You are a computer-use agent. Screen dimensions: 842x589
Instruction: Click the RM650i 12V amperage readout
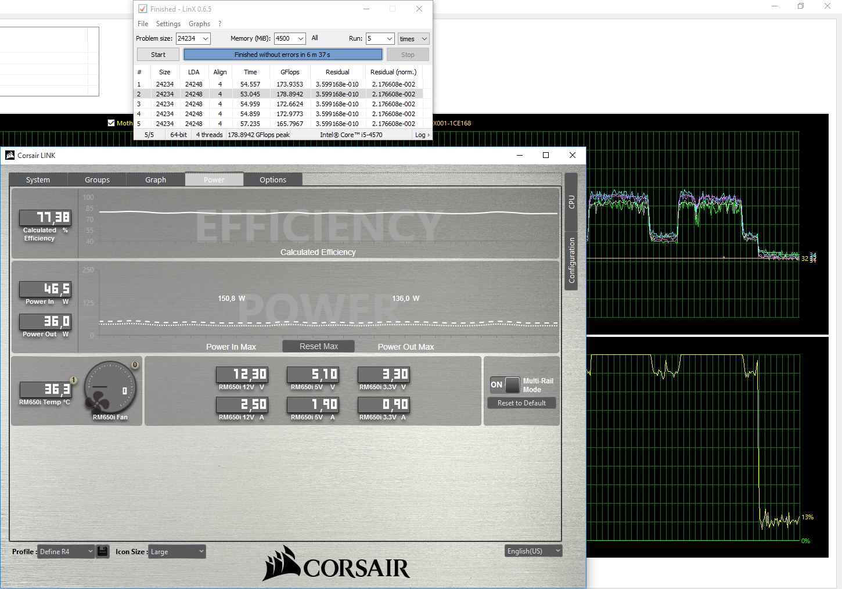(242, 404)
